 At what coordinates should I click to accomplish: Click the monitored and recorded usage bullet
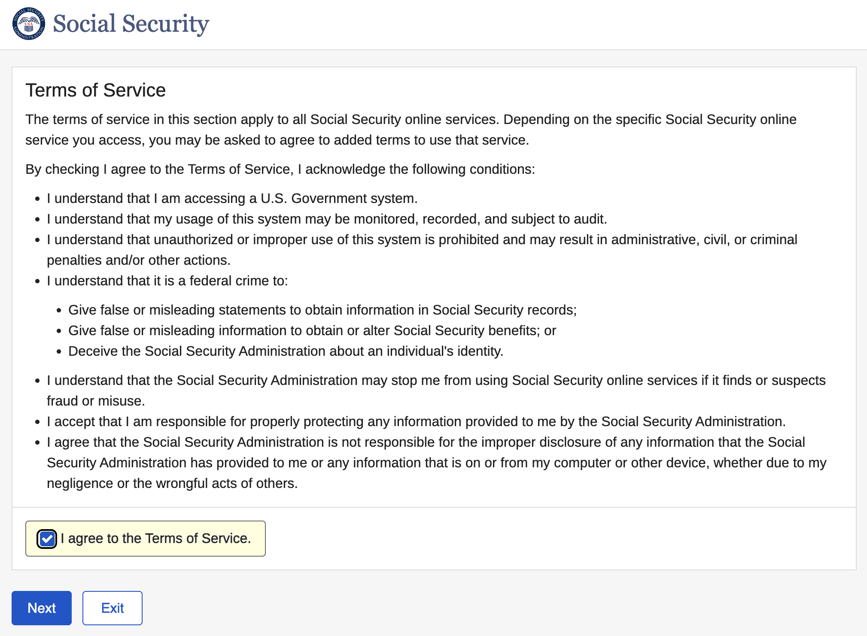pyautogui.click(x=327, y=219)
